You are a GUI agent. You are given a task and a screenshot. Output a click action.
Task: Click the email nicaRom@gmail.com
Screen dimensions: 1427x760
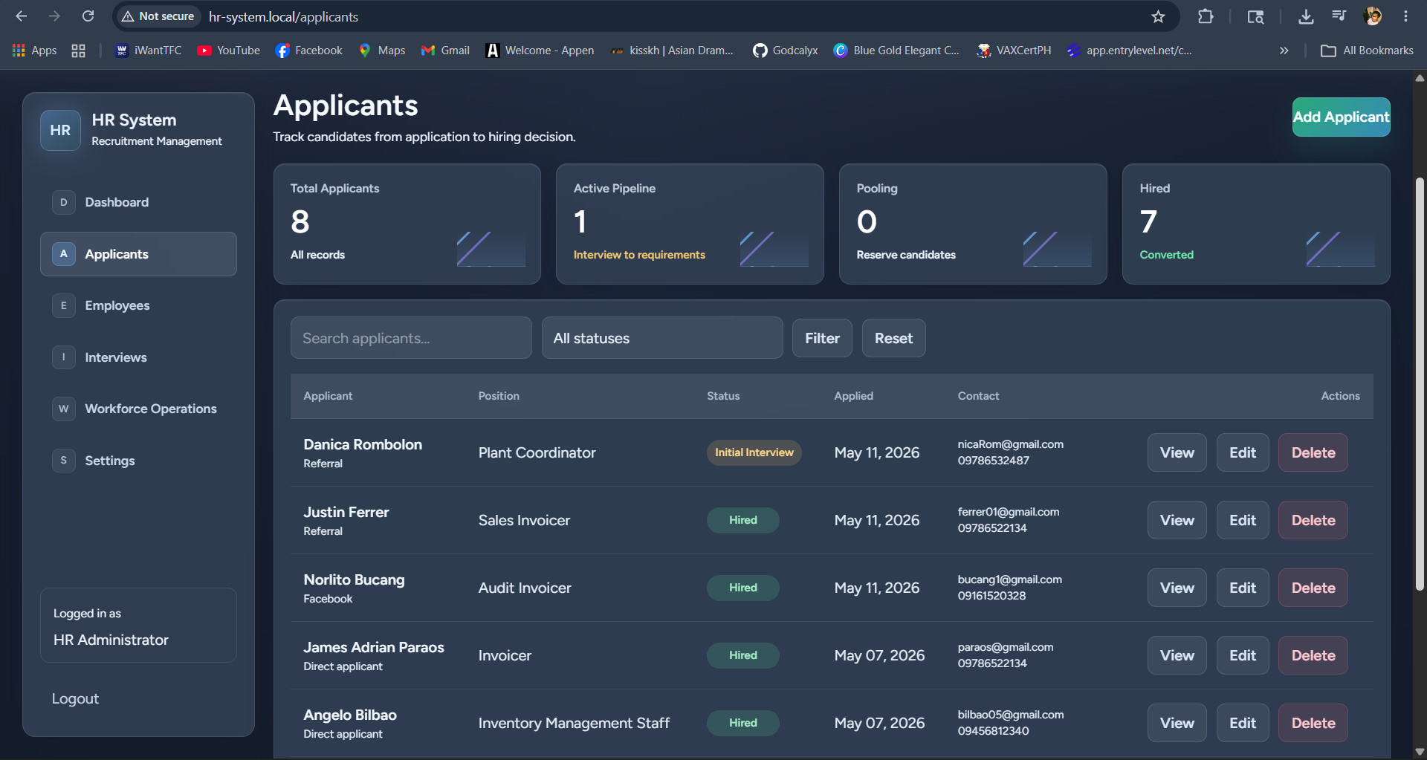pos(1010,444)
